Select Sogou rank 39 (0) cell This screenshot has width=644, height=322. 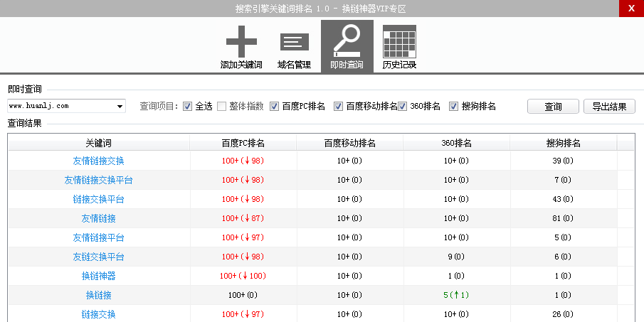563,161
